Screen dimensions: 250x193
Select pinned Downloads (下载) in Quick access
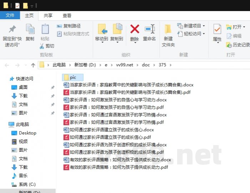19,96
